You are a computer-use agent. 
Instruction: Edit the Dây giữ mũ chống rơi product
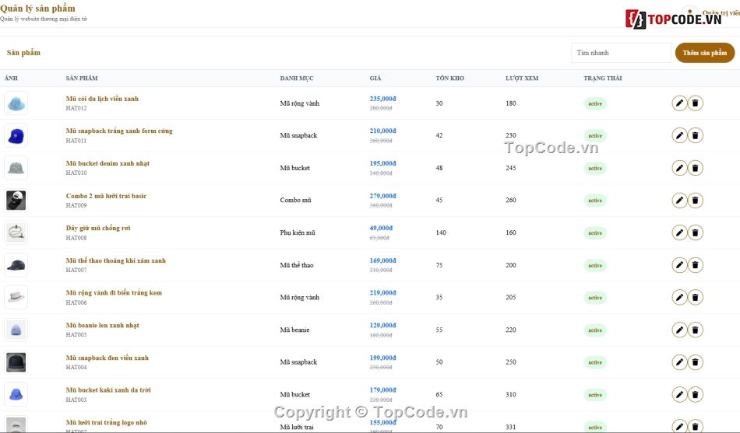coord(679,232)
